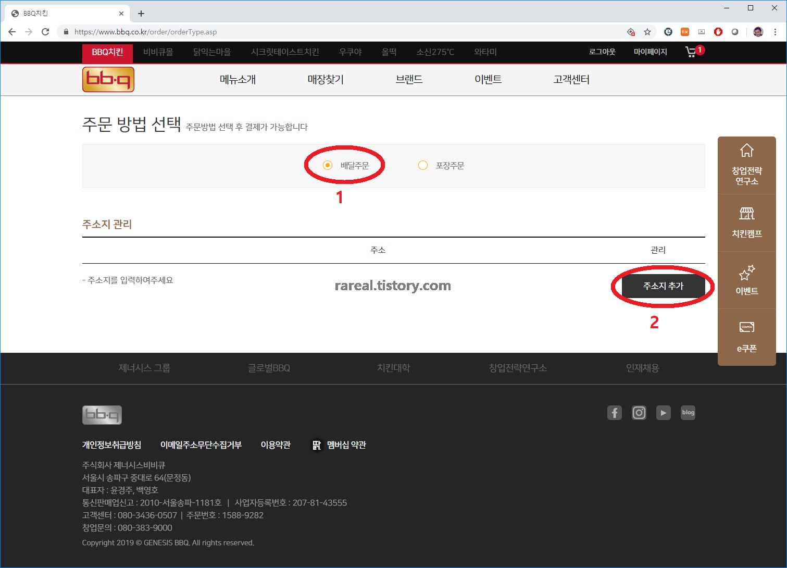Open the 이벤트 main menu
787x568 pixels.
(x=488, y=79)
